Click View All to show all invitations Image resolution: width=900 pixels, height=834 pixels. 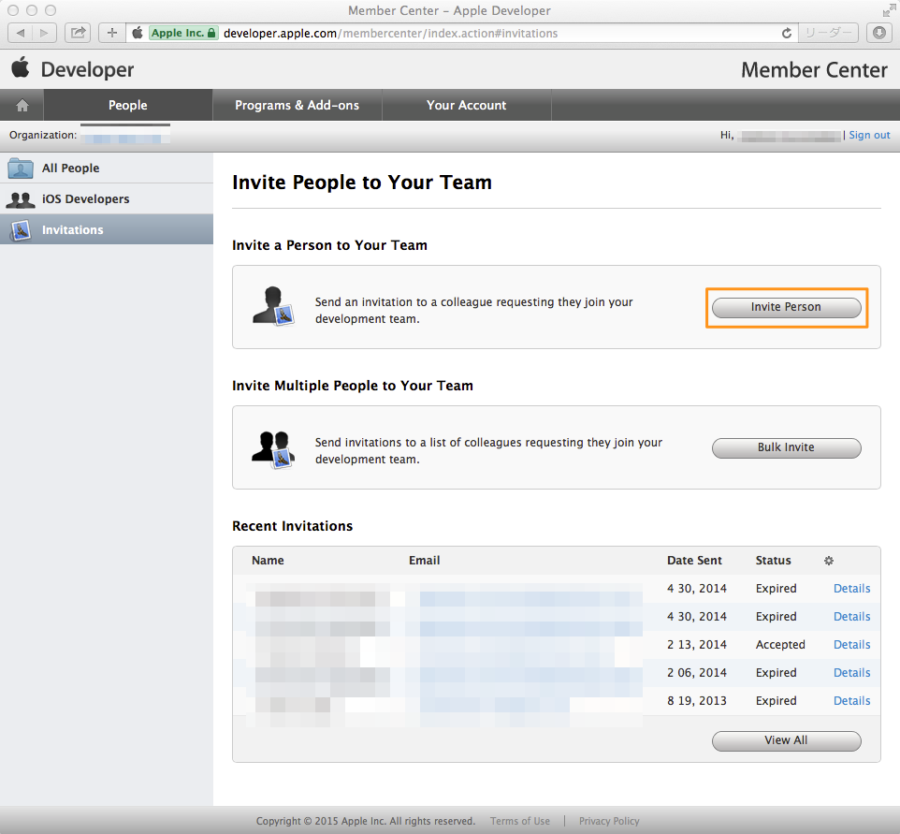coord(786,740)
